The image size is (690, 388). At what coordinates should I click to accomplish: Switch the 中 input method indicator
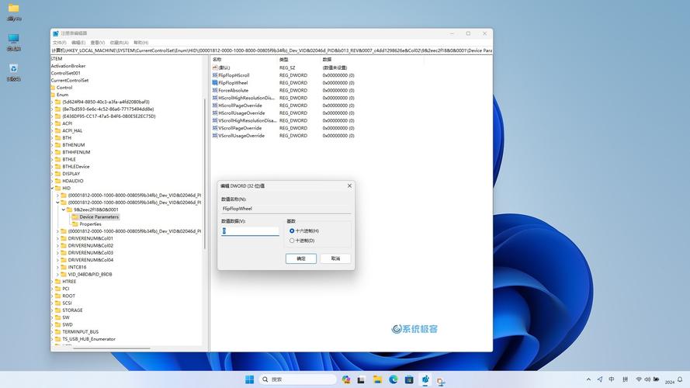pyautogui.click(x=612, y=379)
